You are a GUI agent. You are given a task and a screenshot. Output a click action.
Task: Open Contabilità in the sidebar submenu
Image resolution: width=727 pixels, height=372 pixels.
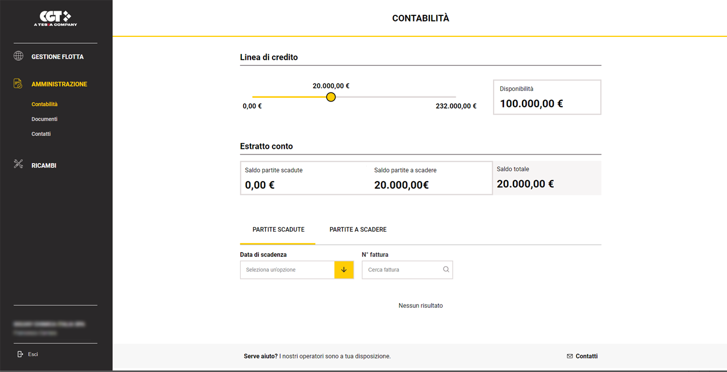[44, 105]
